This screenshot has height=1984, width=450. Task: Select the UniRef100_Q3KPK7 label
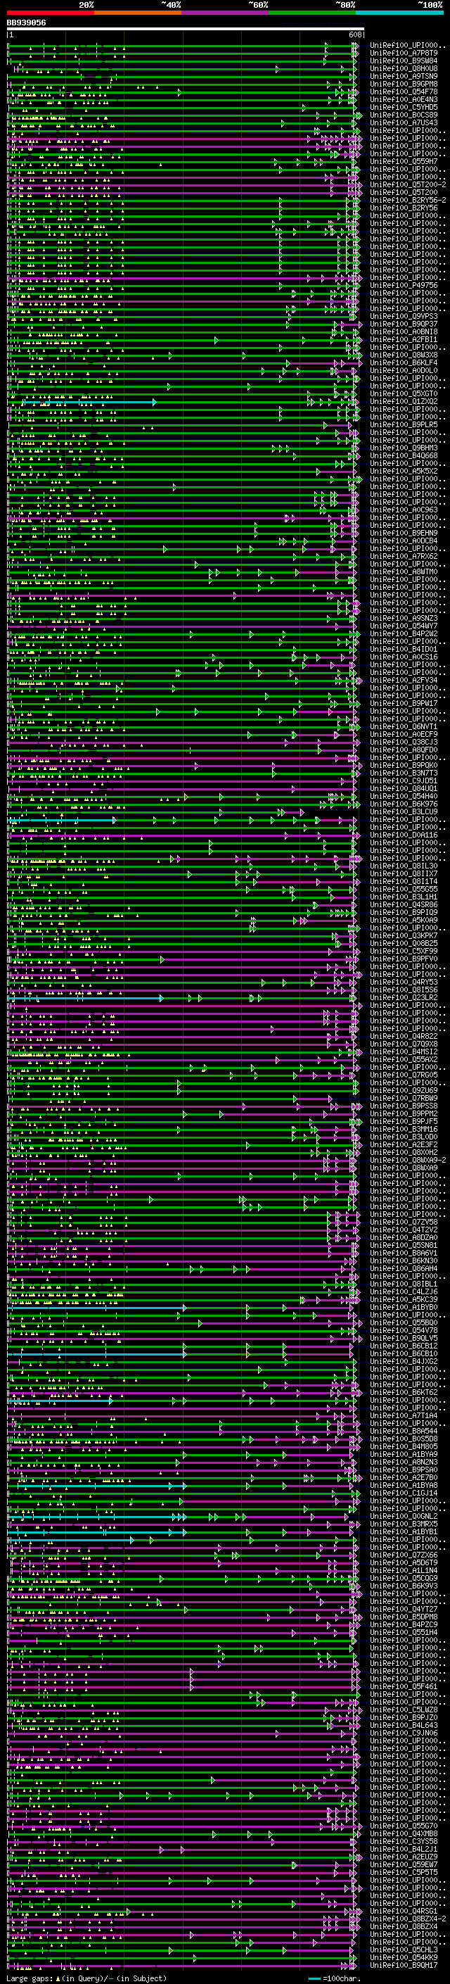point(404,936)
